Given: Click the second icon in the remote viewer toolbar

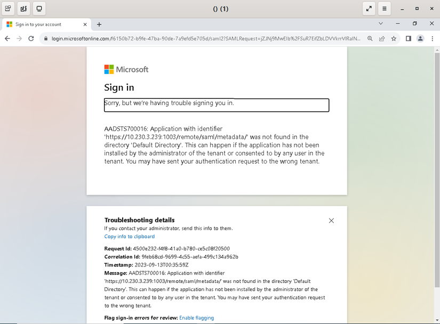Looking at the screenshot, I should (23, 9).
